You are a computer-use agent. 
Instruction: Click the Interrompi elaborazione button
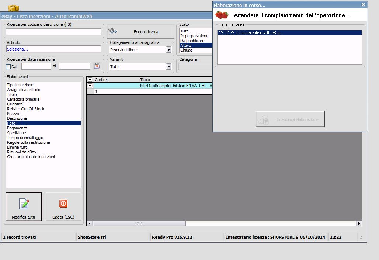[x=290, y=119]
